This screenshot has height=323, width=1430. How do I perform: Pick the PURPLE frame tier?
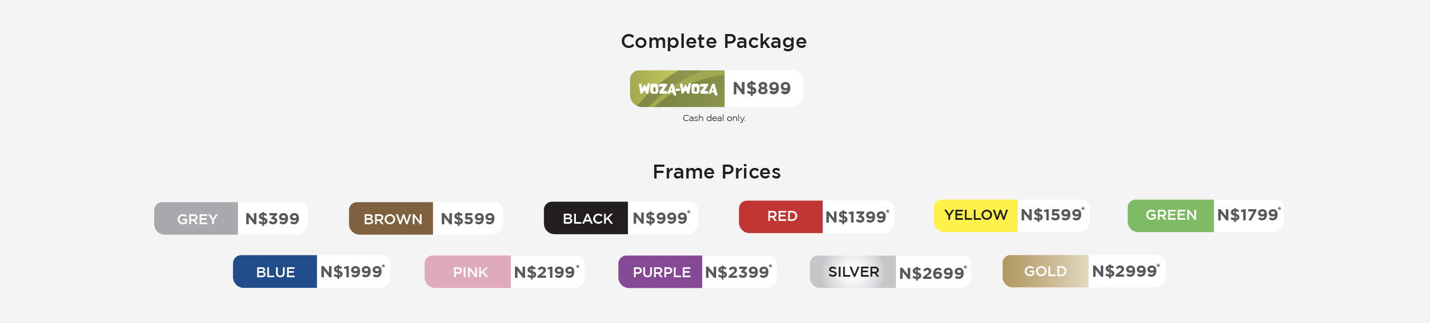(660, 272)
